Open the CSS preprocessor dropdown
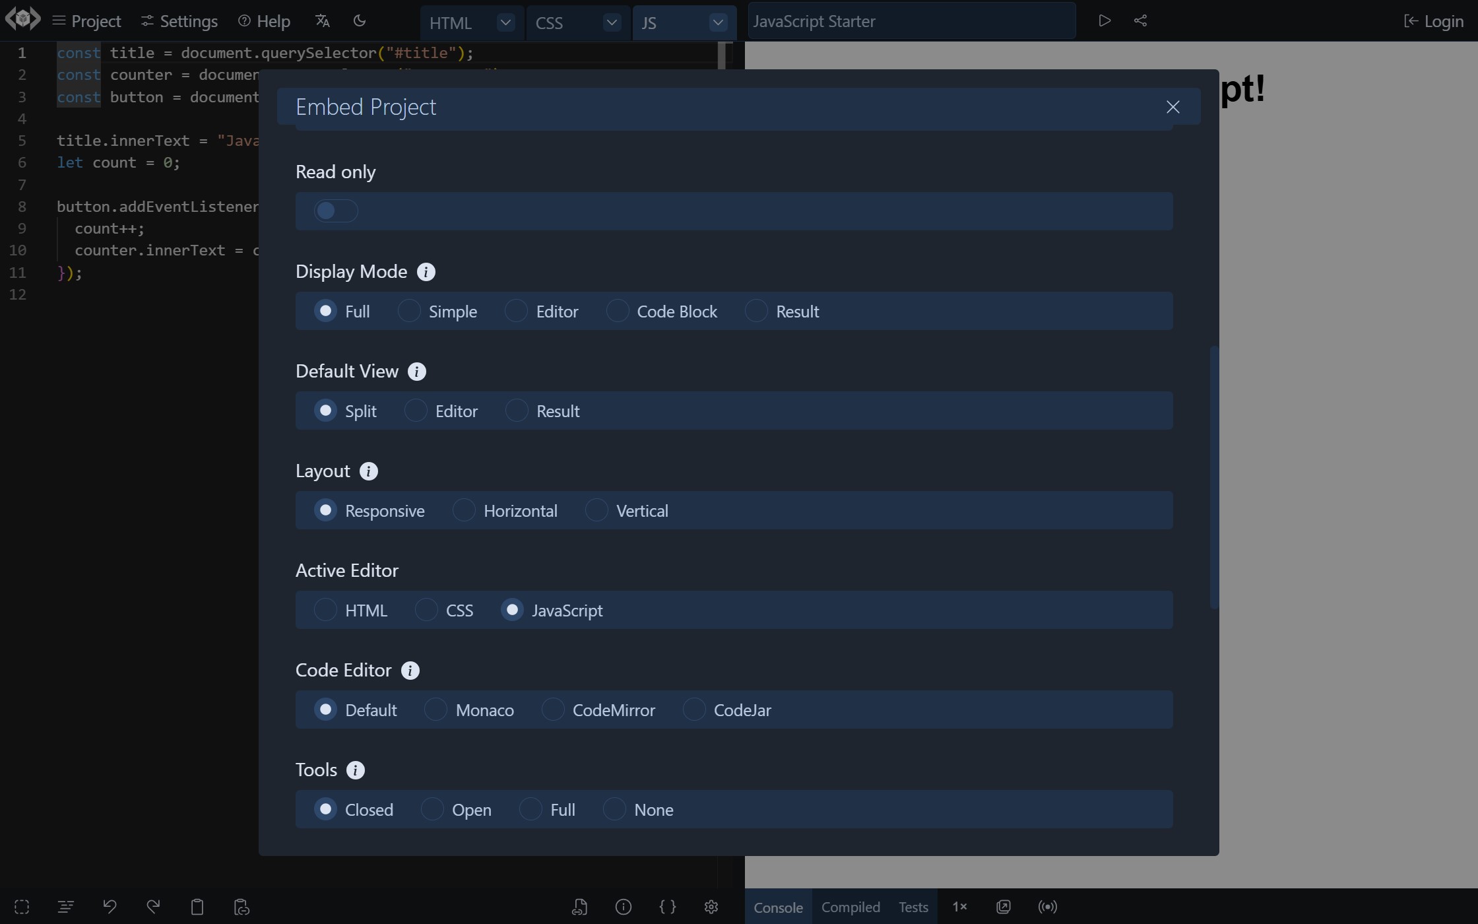 [611, 22]
